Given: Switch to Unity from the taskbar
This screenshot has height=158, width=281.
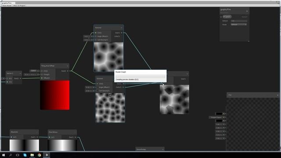Looking at the screenshot, I should [47, 155].
